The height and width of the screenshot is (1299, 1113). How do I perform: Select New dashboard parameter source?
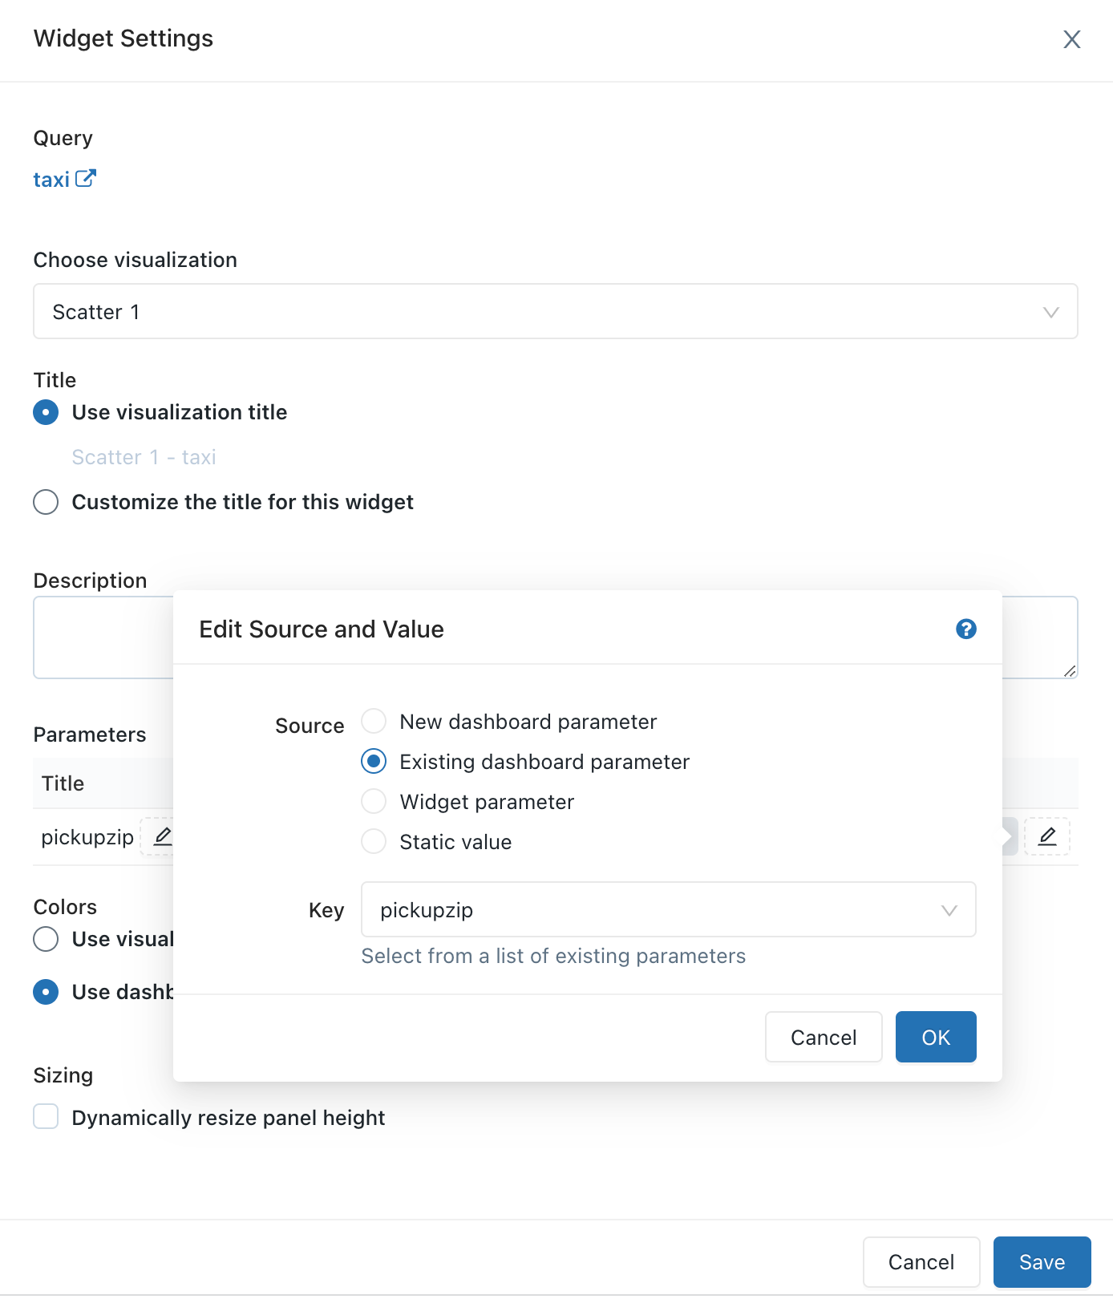374,722
